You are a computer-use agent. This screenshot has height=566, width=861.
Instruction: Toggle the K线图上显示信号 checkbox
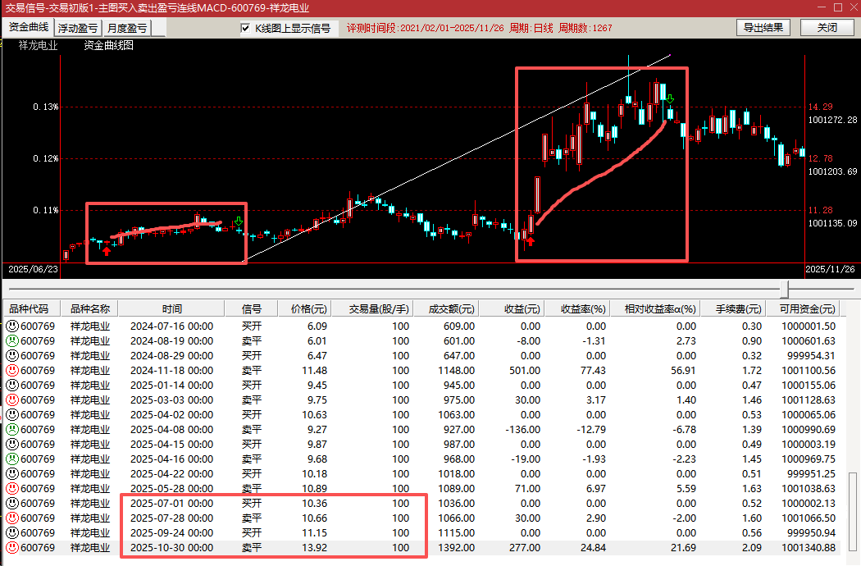tap(245, 28)
